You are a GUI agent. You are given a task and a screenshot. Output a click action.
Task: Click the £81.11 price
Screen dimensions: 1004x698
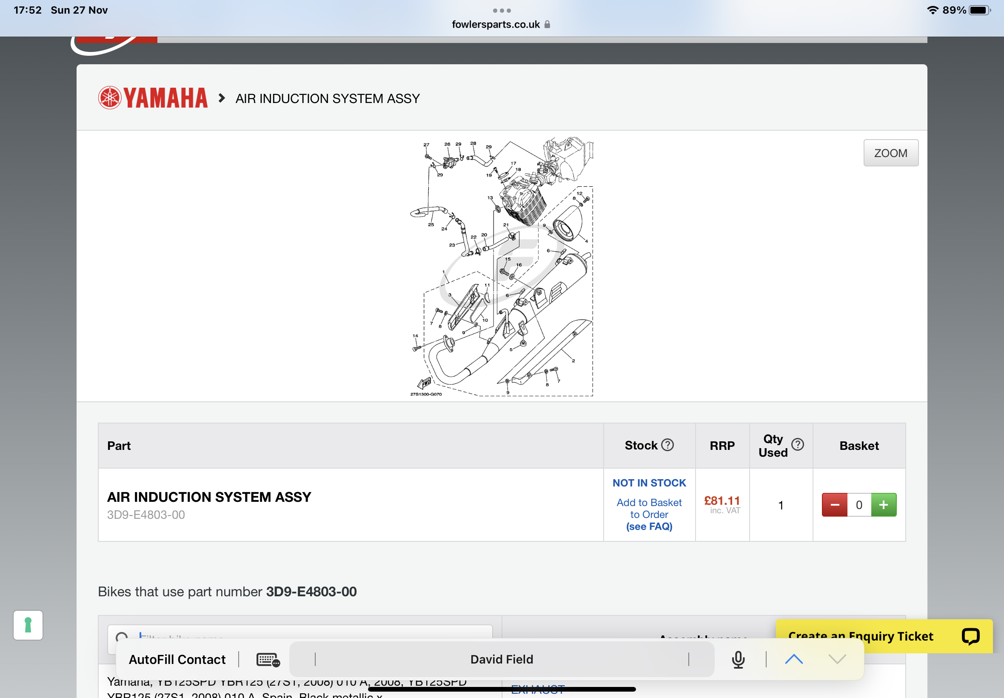point(722,500)
